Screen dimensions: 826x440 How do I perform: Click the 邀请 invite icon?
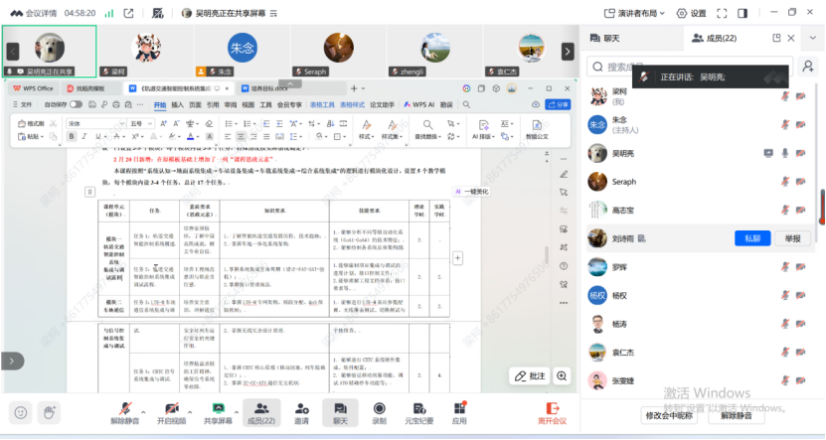click(x=301, y=407)
